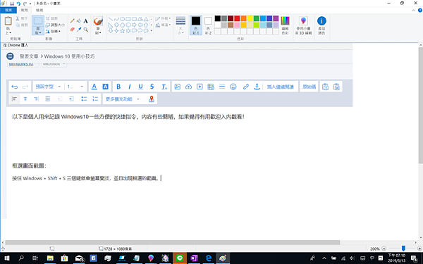
Task: Click the zoom out minus button
Action: 384,249
